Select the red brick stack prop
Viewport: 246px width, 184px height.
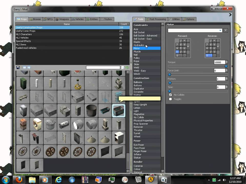coord(23,124)
